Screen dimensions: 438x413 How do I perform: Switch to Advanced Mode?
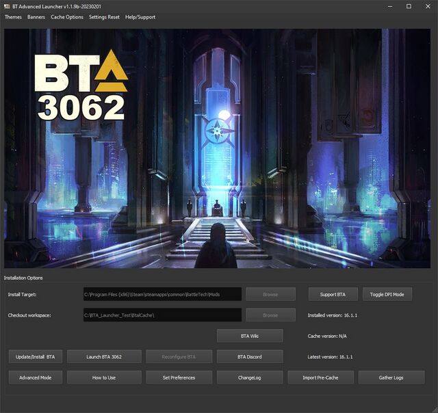coord(36,377)
